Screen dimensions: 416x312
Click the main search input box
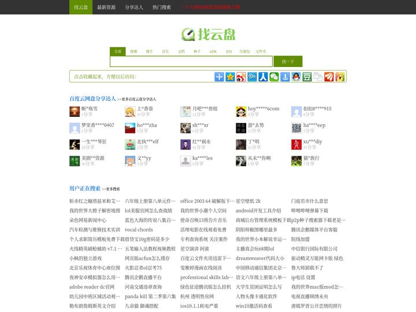(x=191, y=61)
